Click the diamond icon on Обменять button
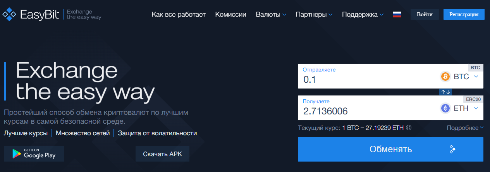Image resolution: width=490 pixels, height=172 pixels. coord(452,149)
